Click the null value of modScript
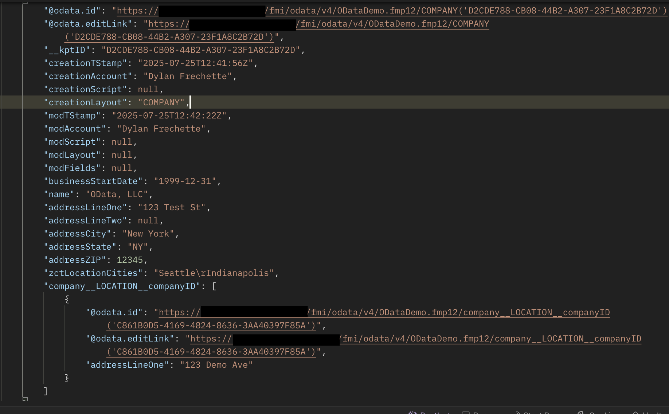This screenshot has height=414, width=669. [122, 142]
